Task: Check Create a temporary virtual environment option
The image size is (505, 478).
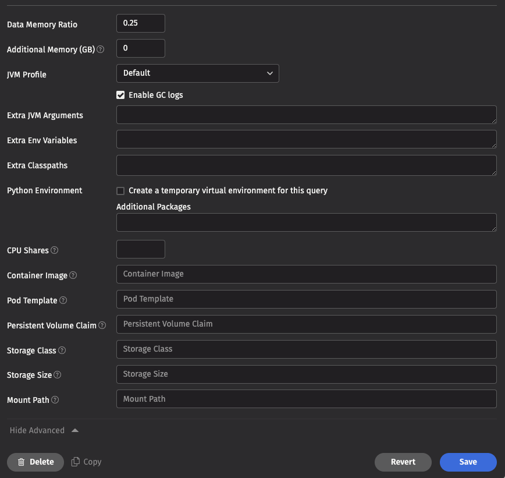Action: tap(120, 190)
